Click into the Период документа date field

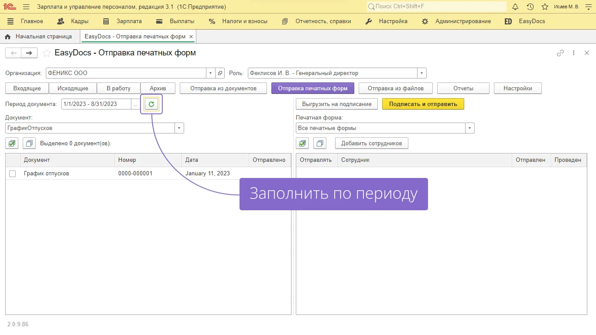coord(96,104)
